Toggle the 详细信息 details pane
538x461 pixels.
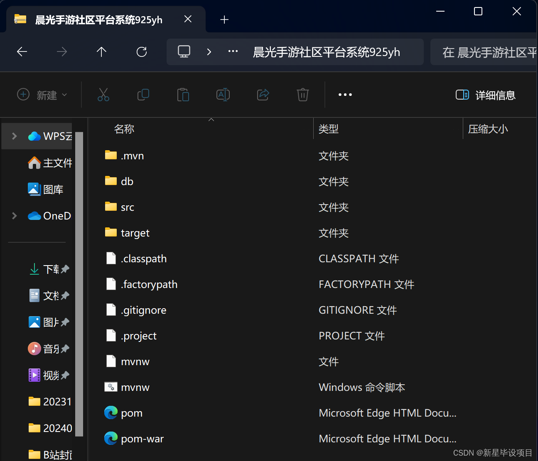(x=486, y=95)
